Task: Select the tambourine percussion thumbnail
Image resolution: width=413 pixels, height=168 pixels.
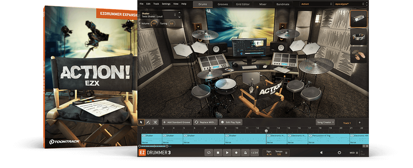Action: point(358,37)
